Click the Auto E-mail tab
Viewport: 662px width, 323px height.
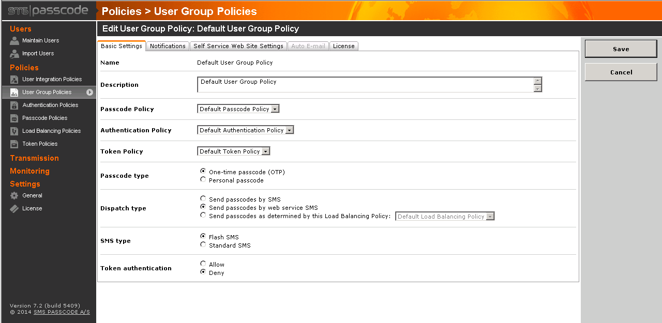click(308, 46)
